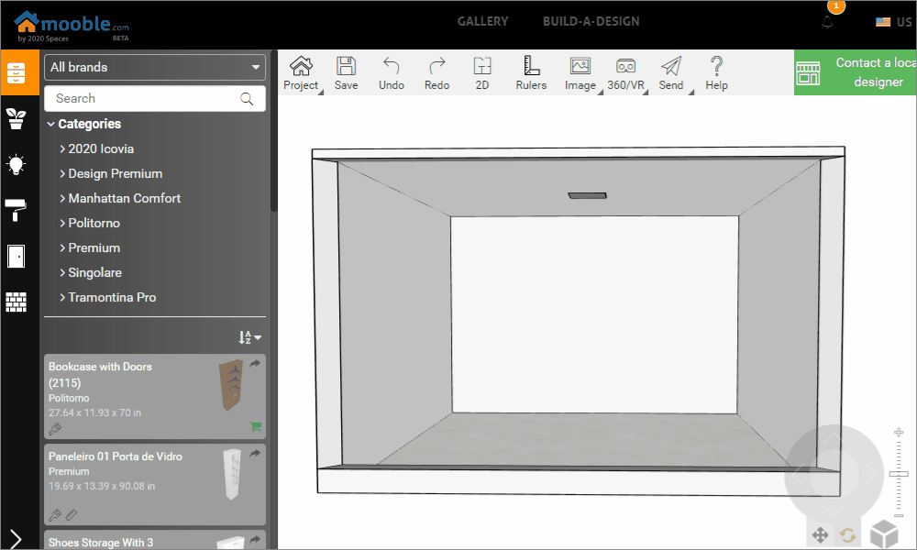
Task: Select the Bookcase with Doors thumbnail
Action: click(x=232, y=385)
